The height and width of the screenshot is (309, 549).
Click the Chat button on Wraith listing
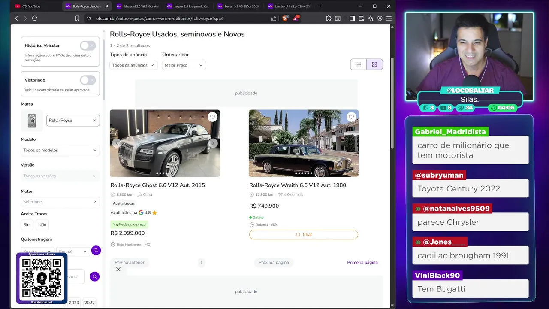304,235
